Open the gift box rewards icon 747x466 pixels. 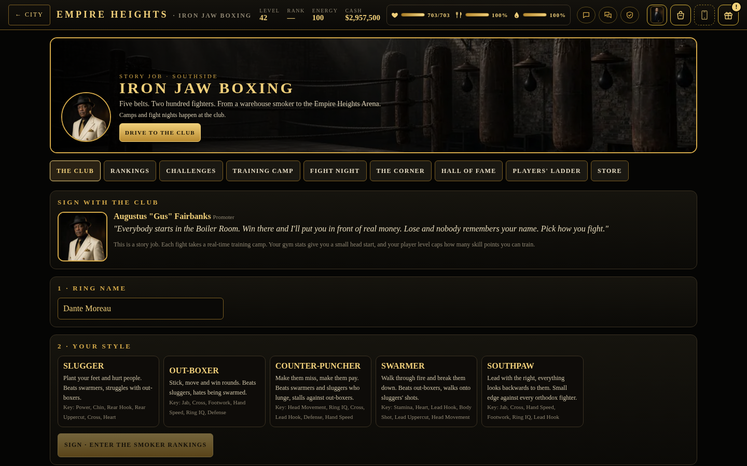(728, 15)
